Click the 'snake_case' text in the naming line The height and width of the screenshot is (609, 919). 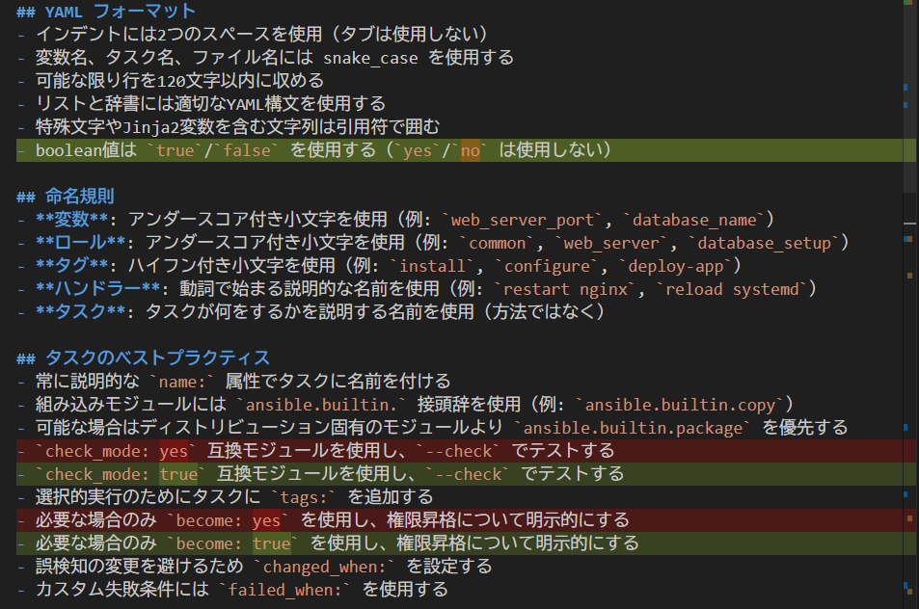tap(370, 58)
